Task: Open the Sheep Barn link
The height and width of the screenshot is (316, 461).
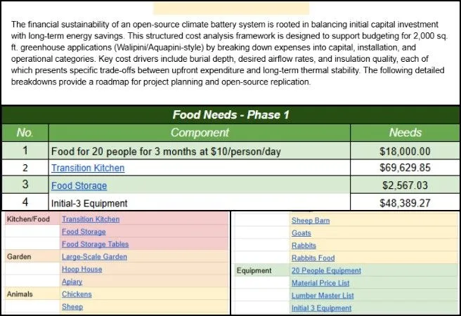Action: pyautogui.click(x=310, y=220)
